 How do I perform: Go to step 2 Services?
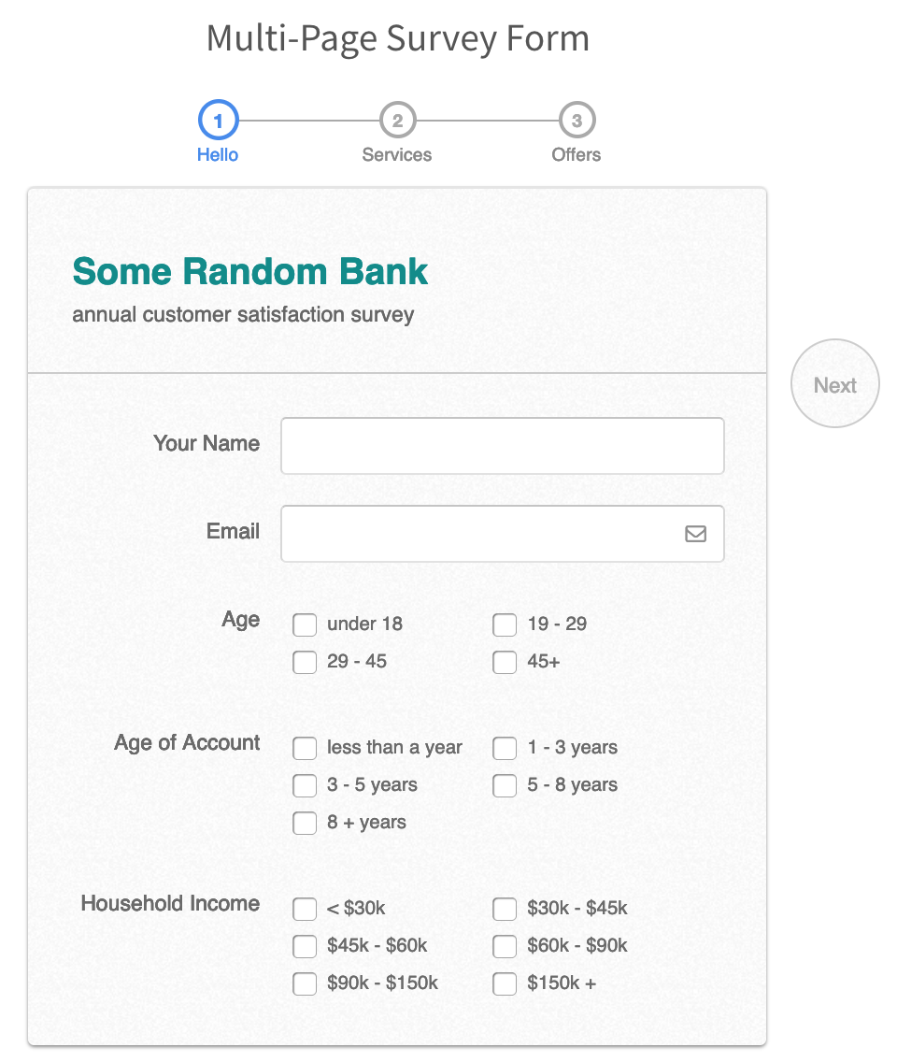click(397, 121)
